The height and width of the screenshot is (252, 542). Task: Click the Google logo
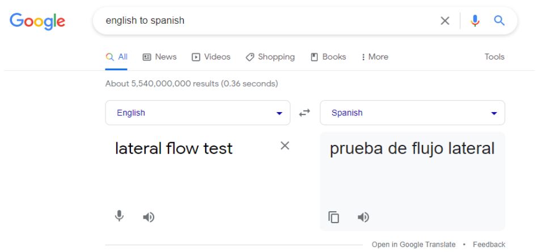pos(37,21)
